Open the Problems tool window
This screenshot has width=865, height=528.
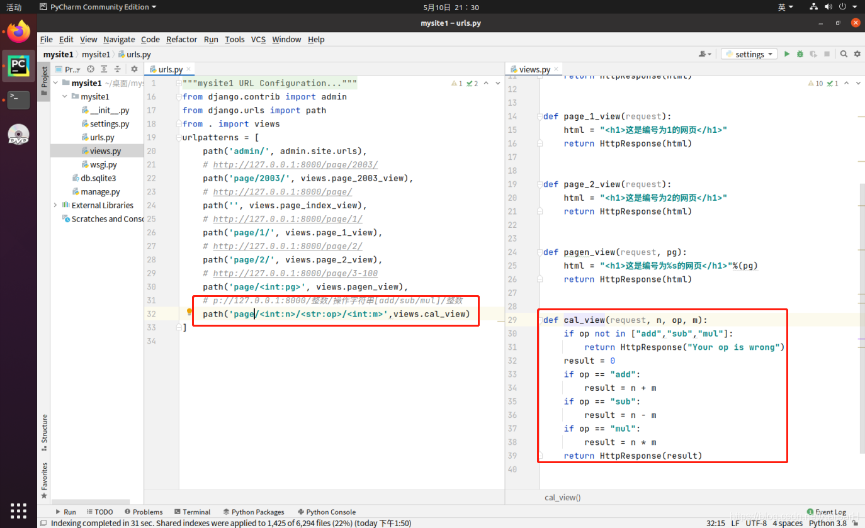[144, 512]
